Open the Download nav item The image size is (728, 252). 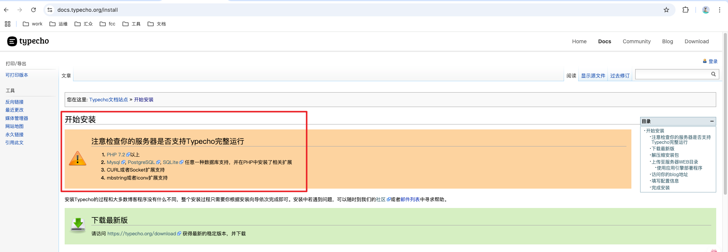point(696,41)
